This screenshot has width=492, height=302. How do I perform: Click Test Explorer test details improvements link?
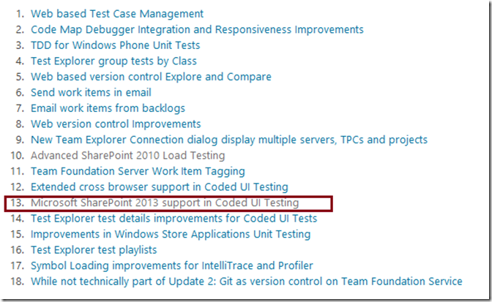pyautogui.click(x=174, y=218)
